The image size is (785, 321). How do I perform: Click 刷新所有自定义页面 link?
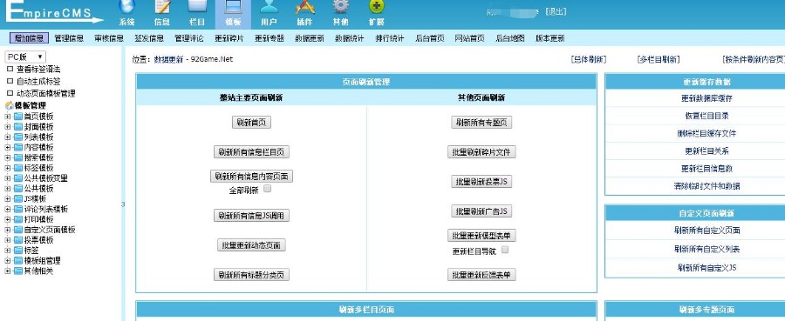(x=706, y=231)
